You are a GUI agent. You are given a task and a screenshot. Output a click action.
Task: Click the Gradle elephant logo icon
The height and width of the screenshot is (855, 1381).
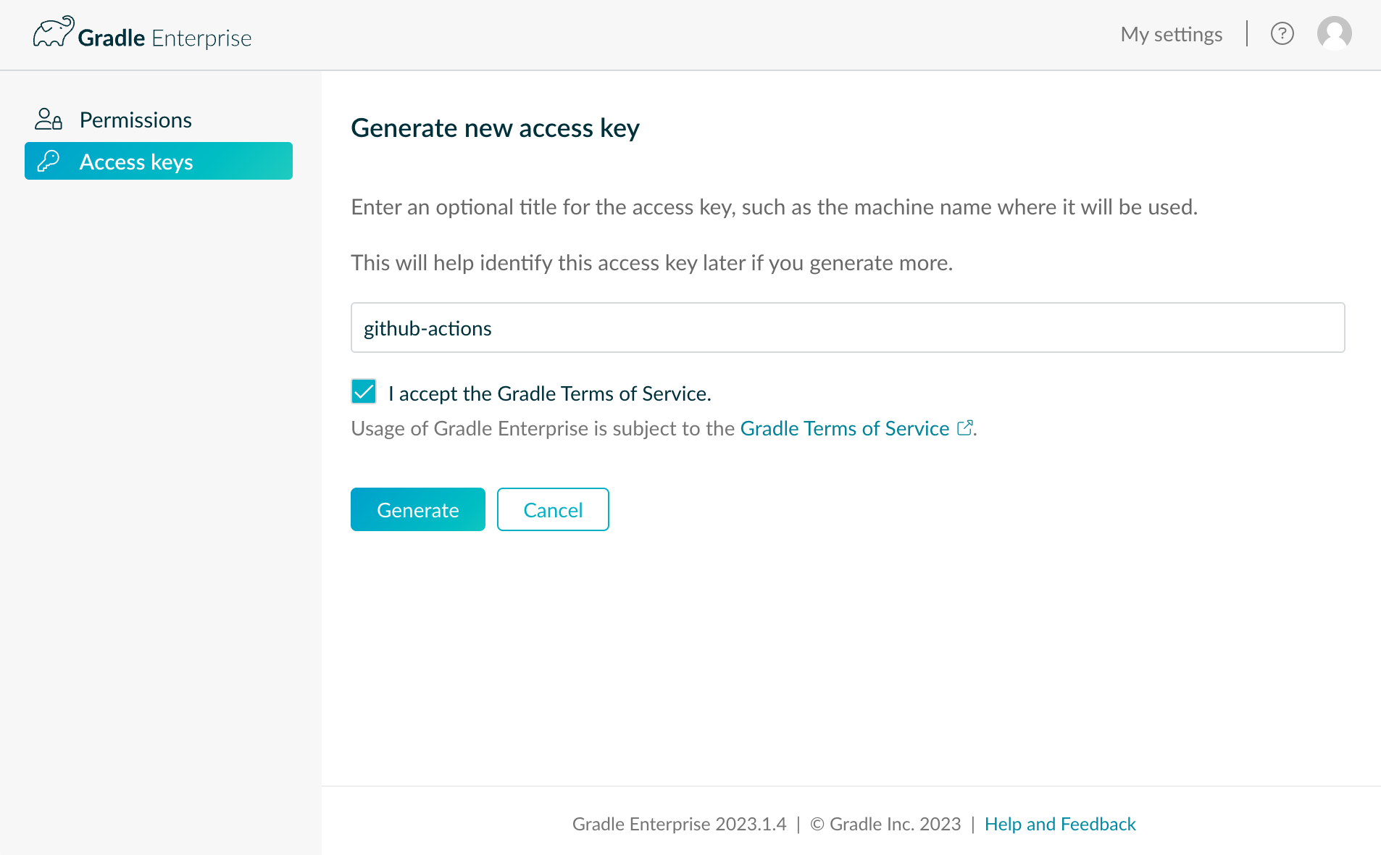(x=54, y=33)
